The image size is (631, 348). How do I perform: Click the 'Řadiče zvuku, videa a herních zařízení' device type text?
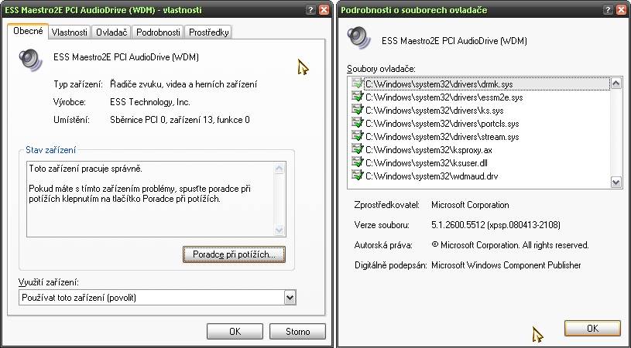pyautogui.click(x=183, y=84)
